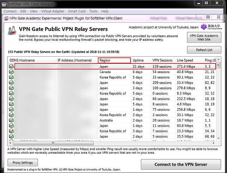
Task: Click server icon of 9.3 Mbps Korea row
Action: tap(11, 93)
